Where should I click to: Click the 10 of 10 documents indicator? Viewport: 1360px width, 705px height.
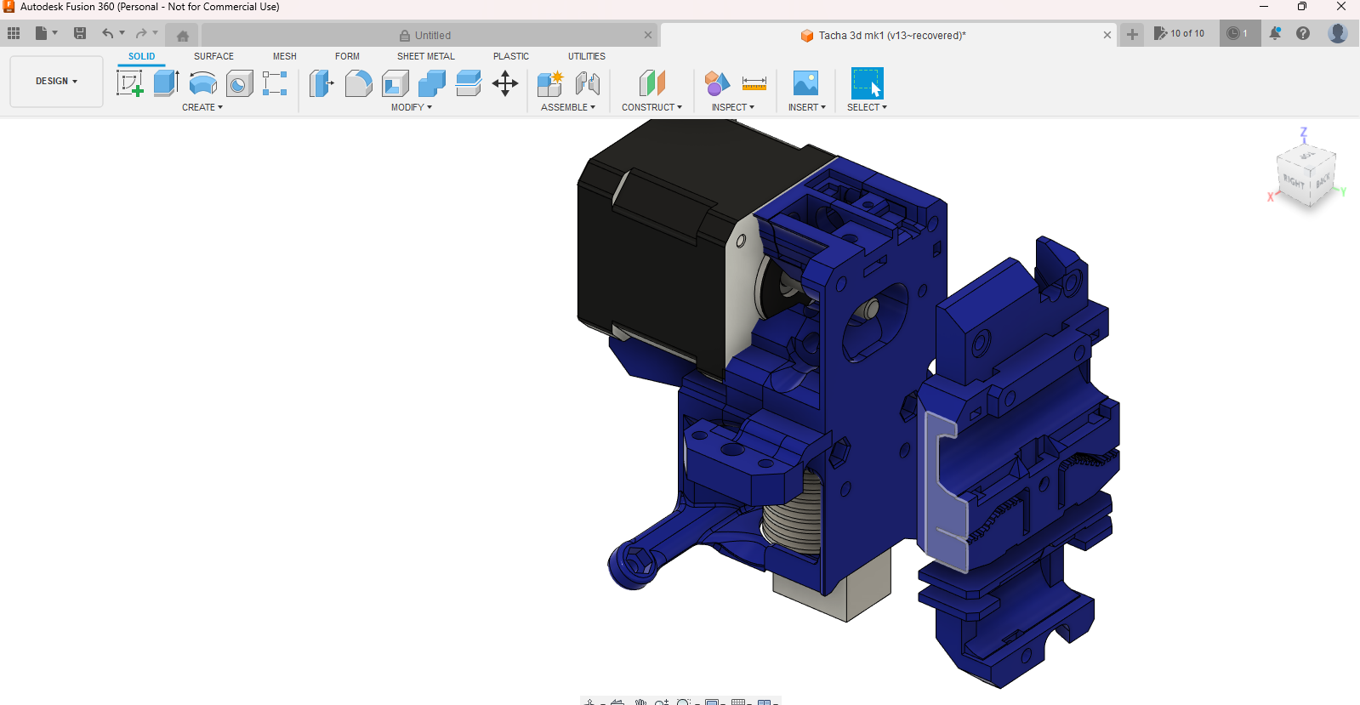pos(1179,33)
